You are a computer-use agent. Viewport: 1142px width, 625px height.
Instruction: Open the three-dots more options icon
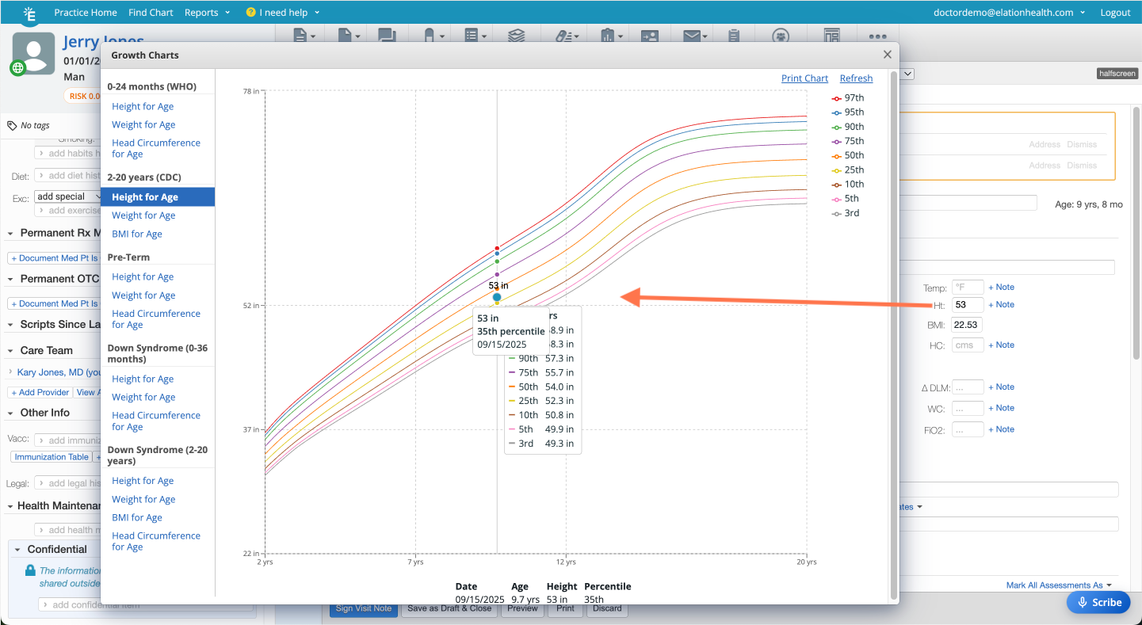pyautogui.click(x=877, y=36)
